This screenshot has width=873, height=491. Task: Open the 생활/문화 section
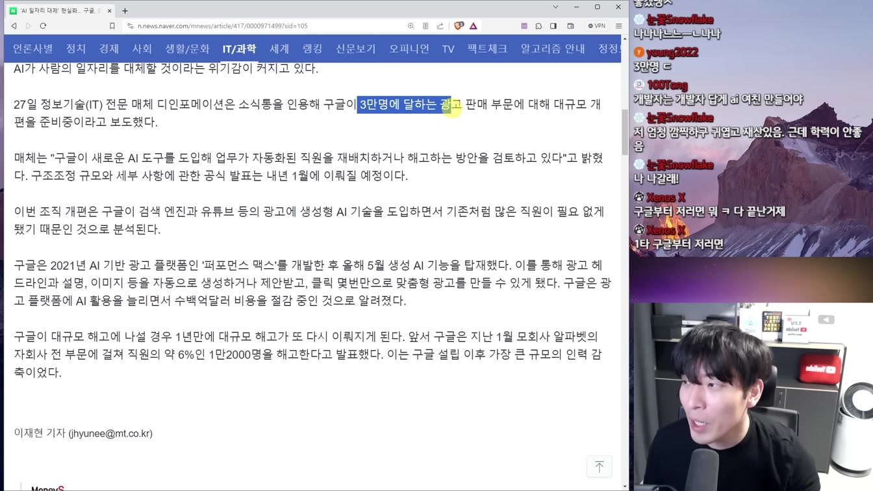pos(187,49)
